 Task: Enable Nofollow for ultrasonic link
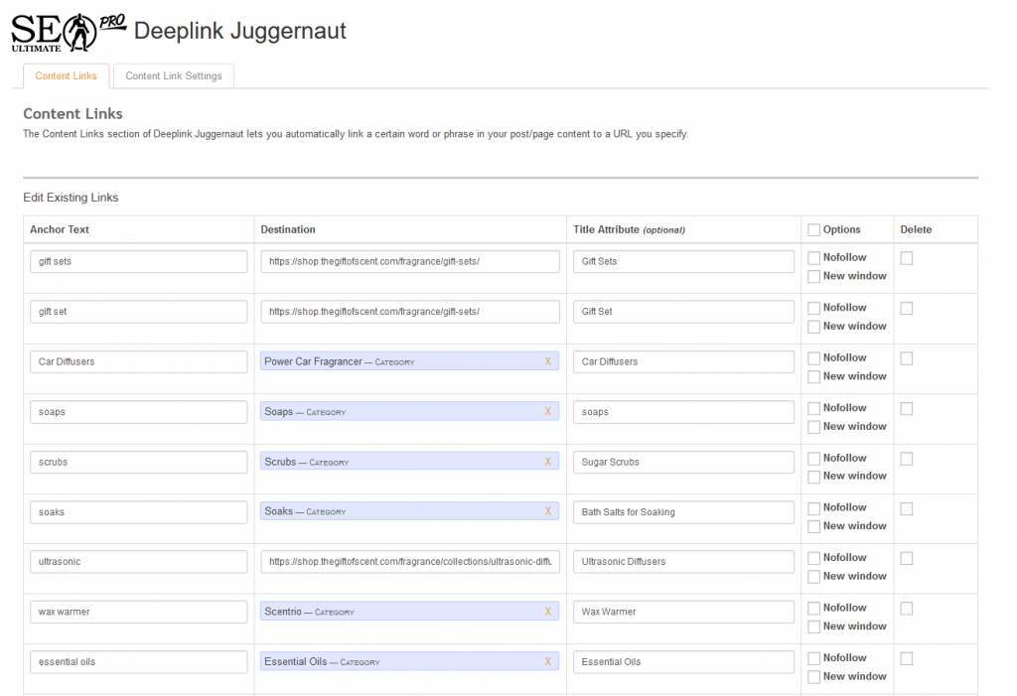pyautogui.click(x=814, y=558)
